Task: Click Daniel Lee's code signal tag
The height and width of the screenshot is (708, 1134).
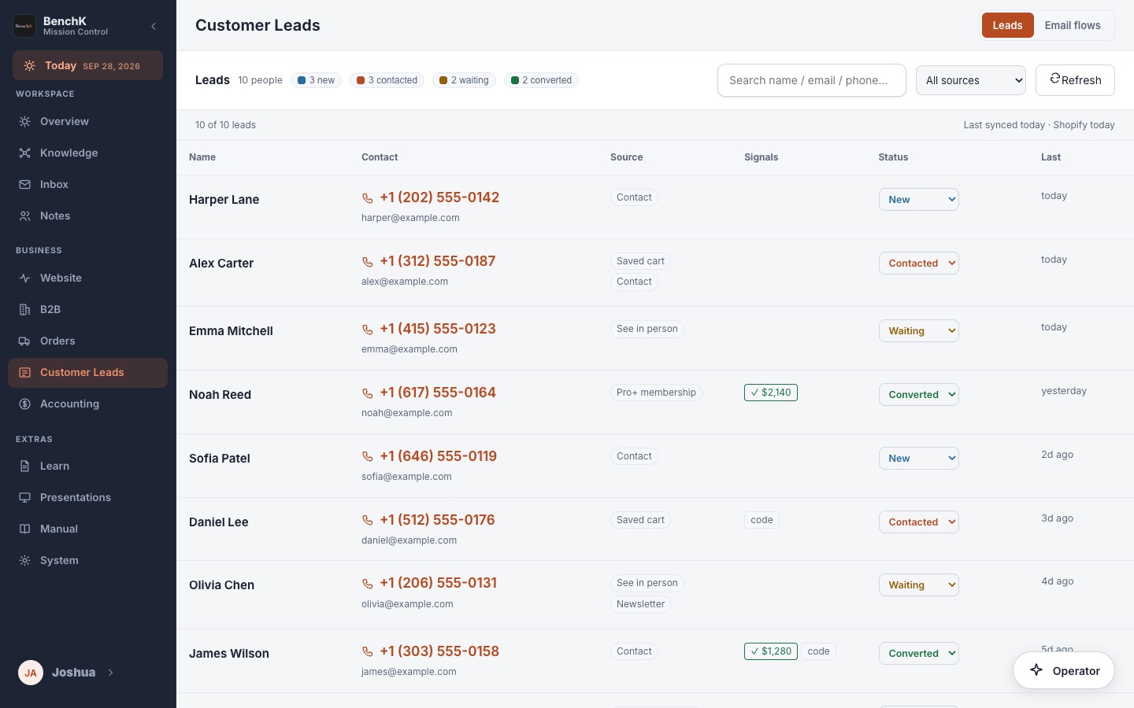Action: (x=762, y=520)
